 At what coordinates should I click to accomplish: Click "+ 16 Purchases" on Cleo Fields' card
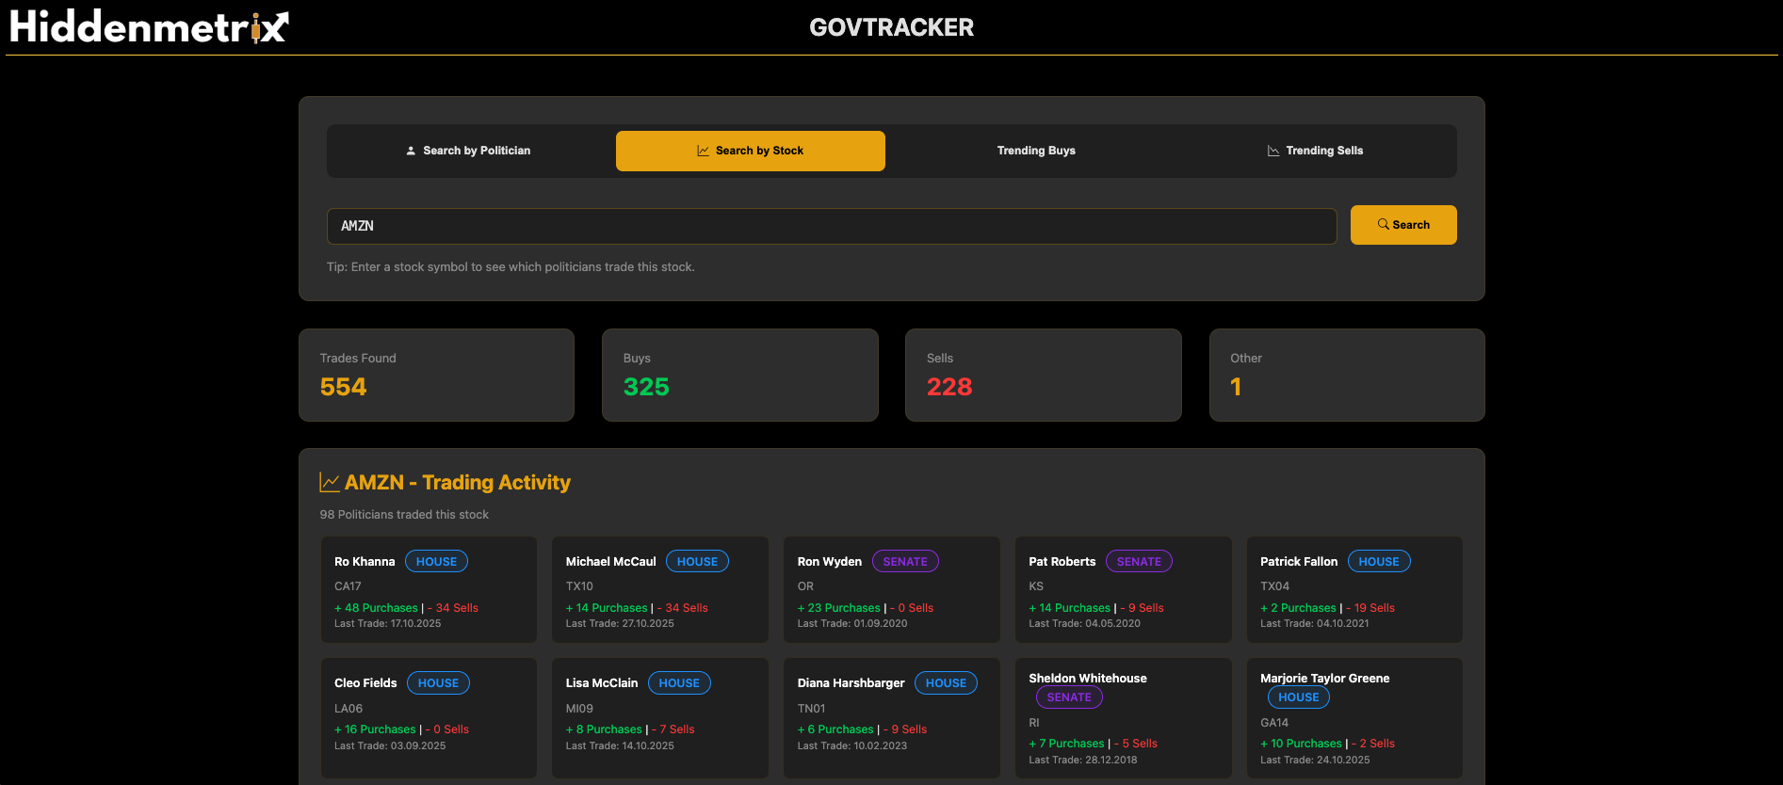375,729
